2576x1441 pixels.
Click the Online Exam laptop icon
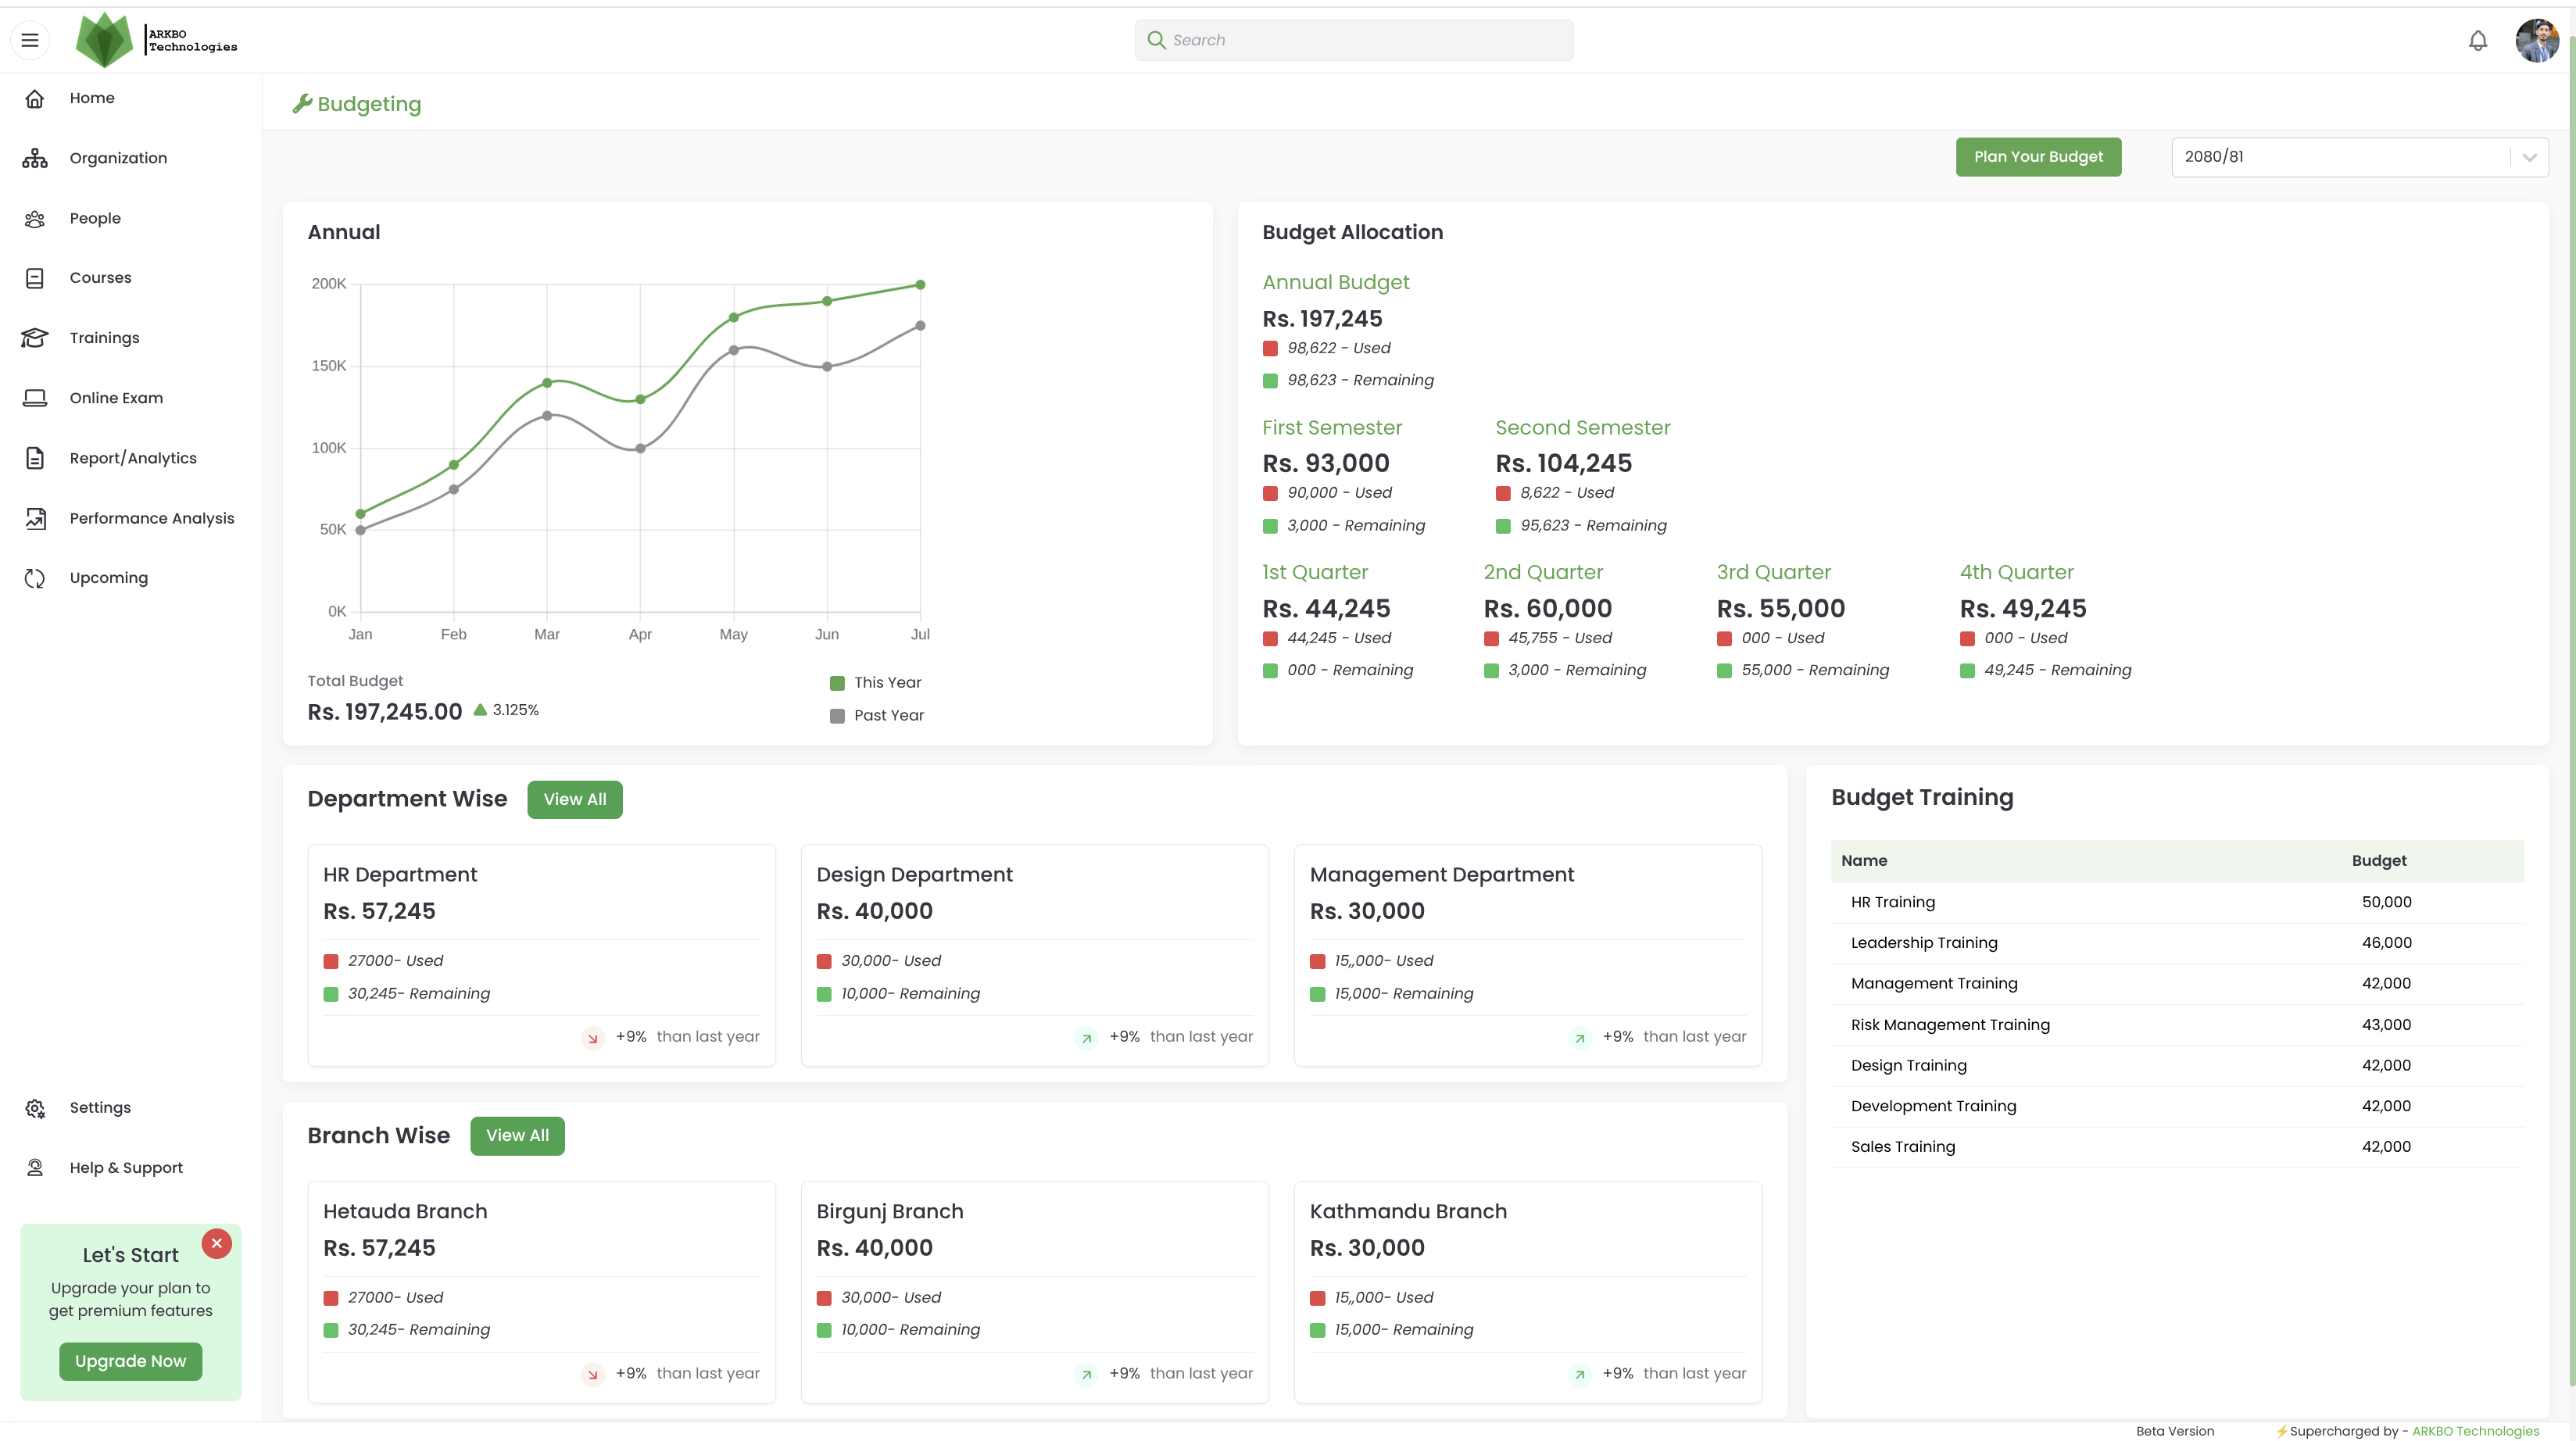point(35,398)
